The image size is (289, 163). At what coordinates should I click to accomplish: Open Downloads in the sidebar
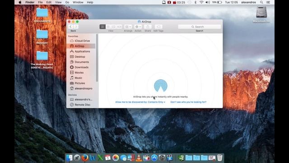coord(81,67)
